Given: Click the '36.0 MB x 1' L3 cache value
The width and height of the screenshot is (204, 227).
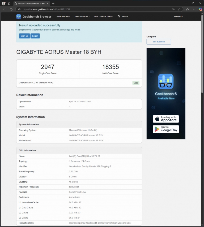Looking at the screenshot, I should 75,218.
